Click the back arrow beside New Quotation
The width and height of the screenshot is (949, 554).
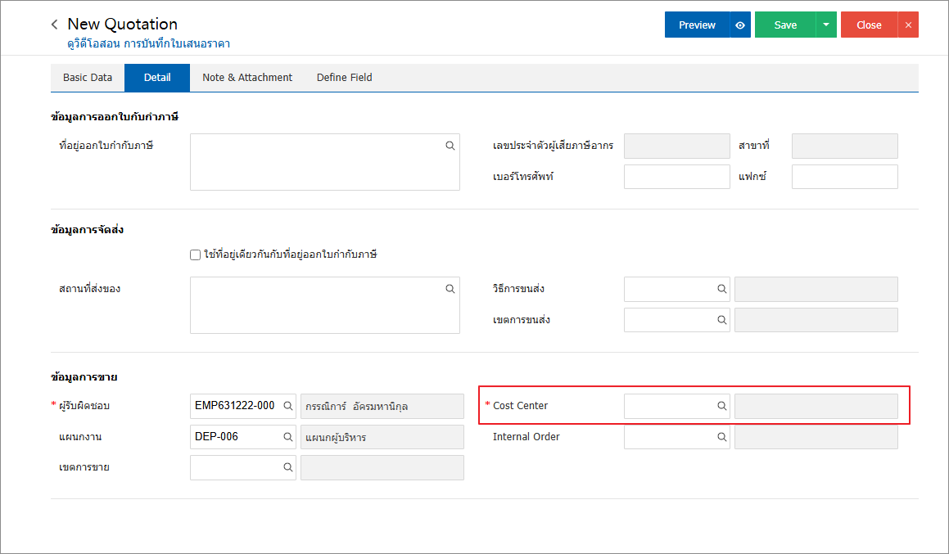pos(55,25)
